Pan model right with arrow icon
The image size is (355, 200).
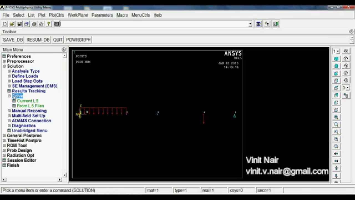coord(336,161)
